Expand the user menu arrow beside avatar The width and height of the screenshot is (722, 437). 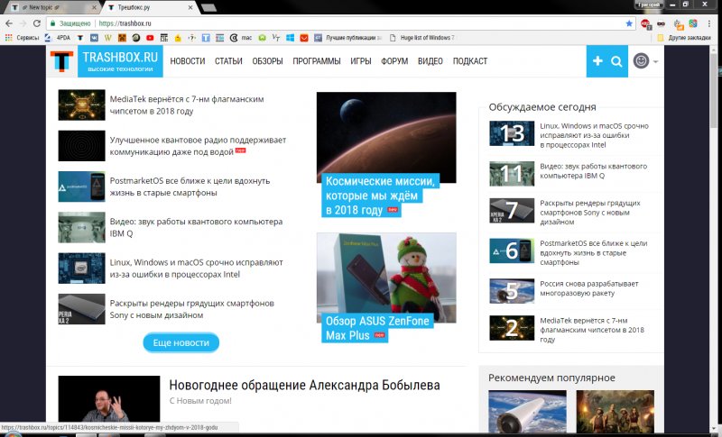(656, 61)
